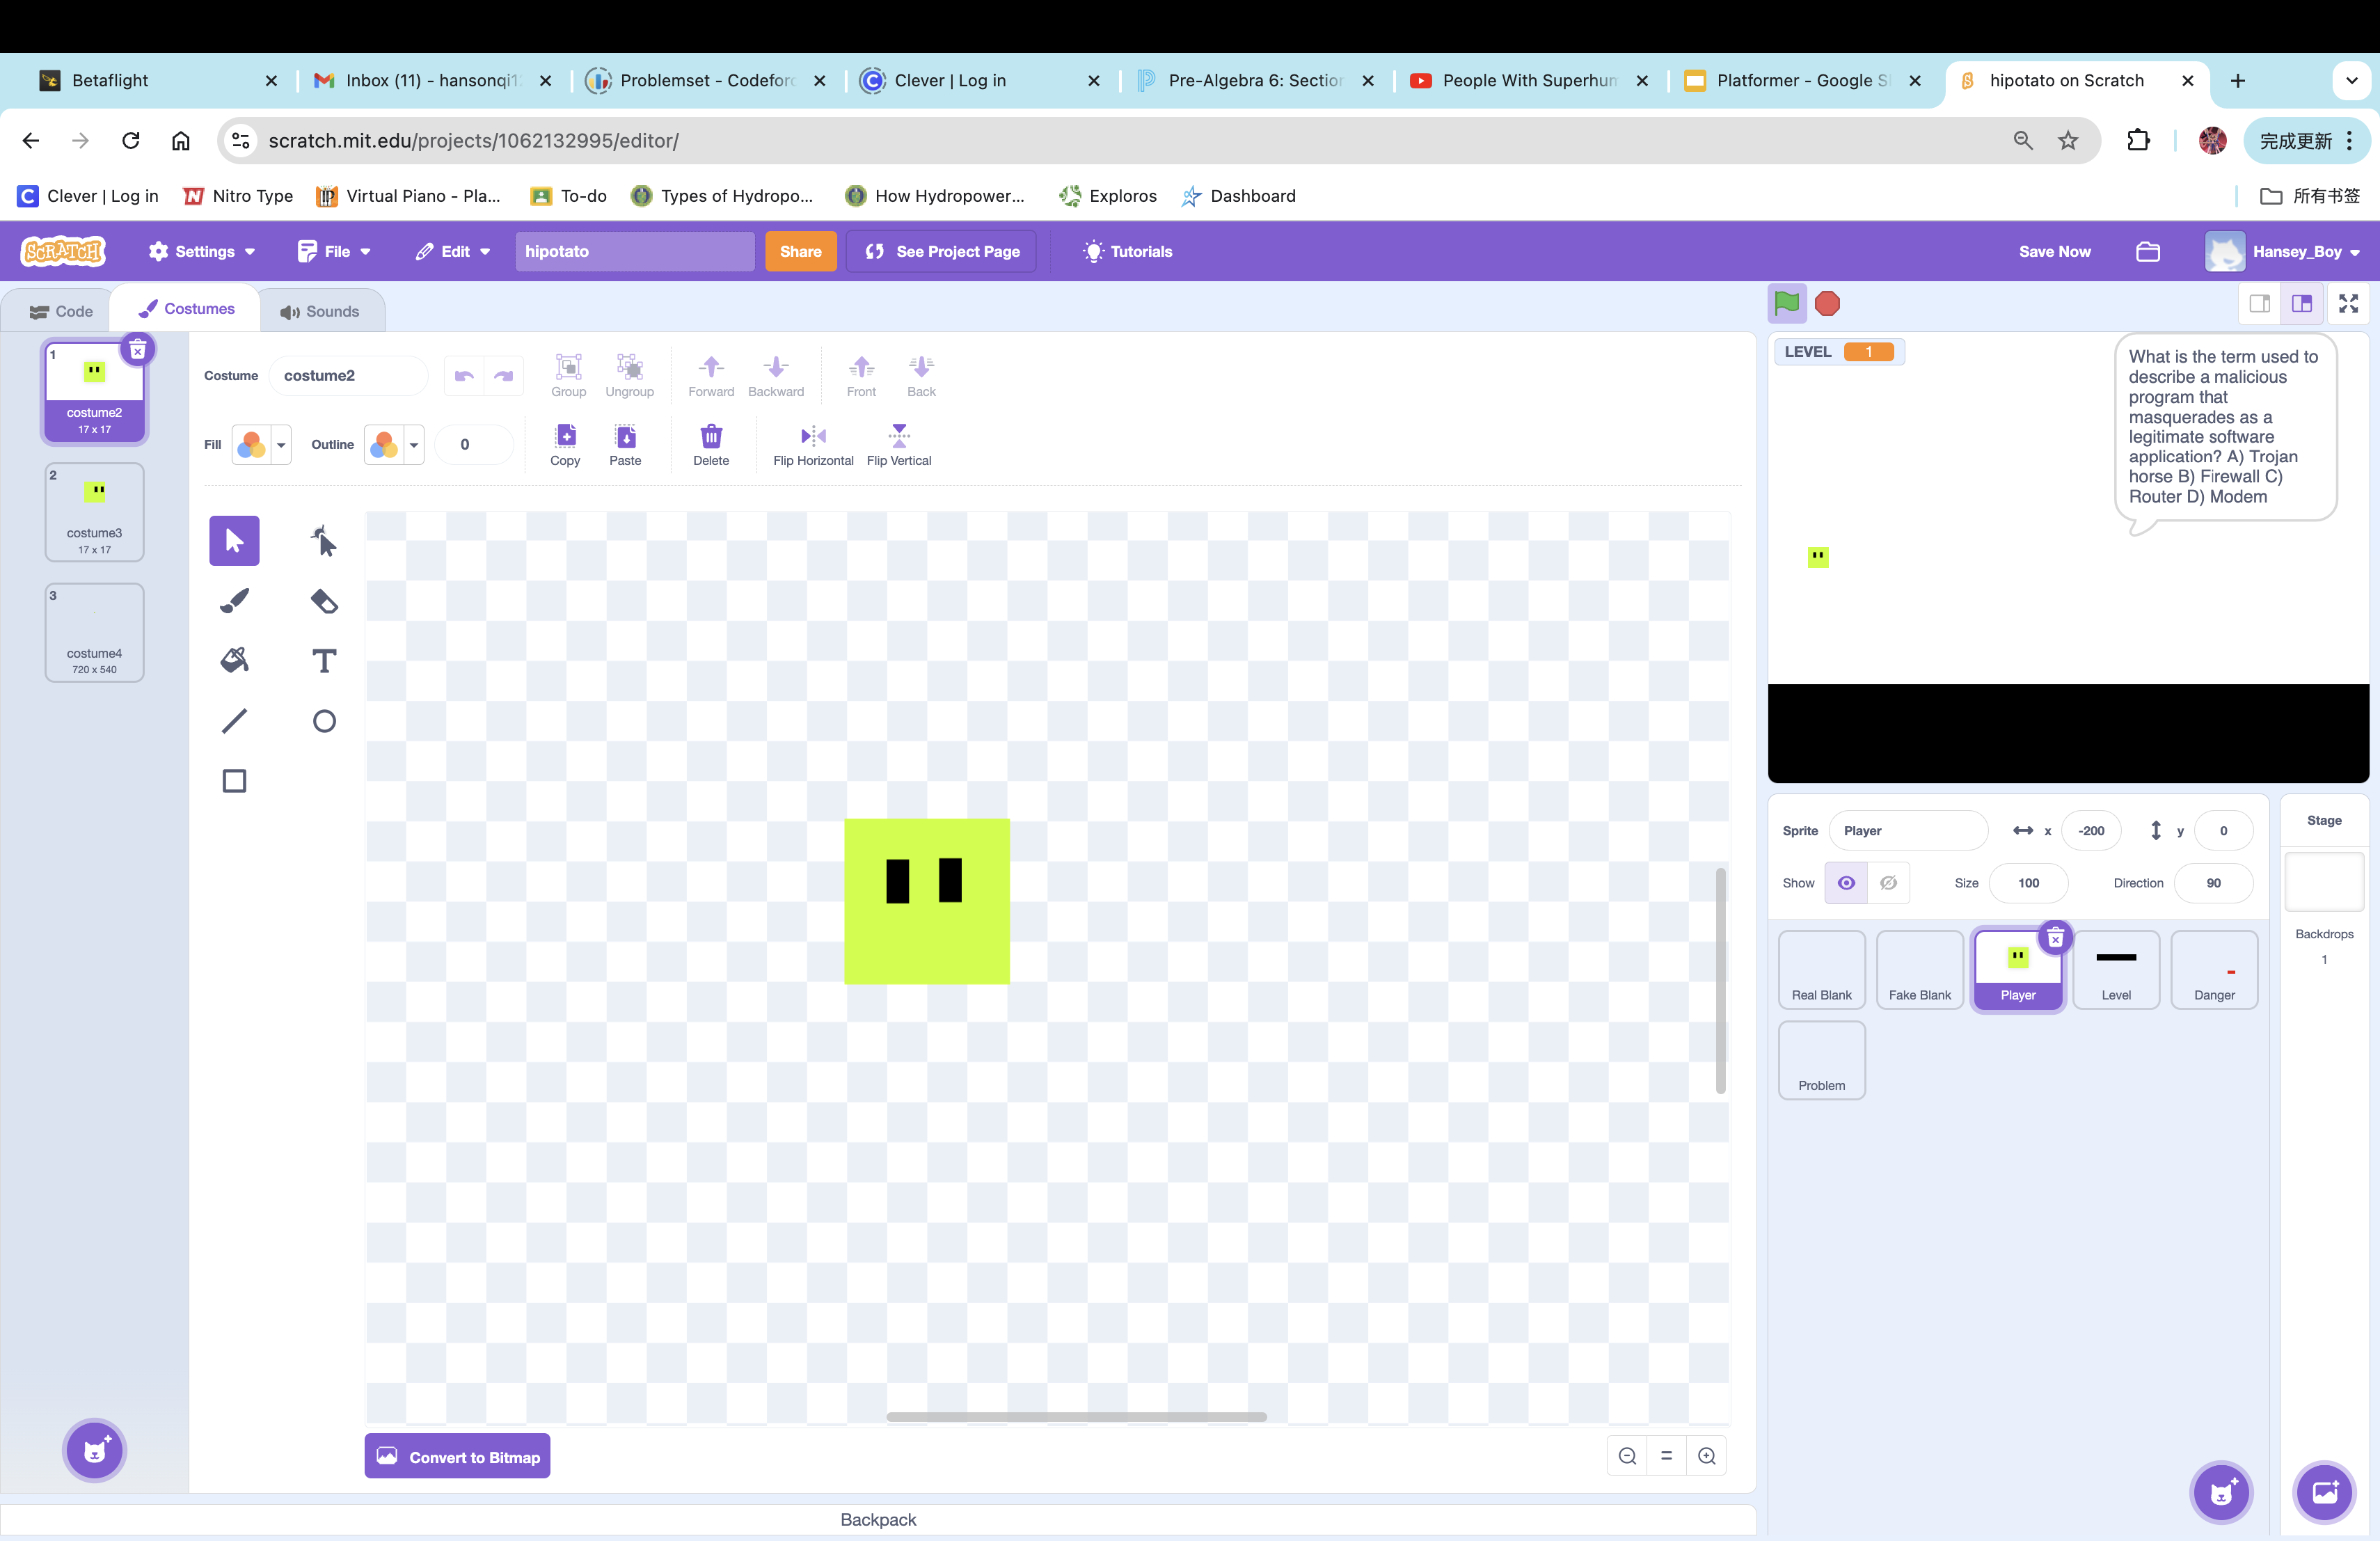Viewport: 2380px width, 1541px height.
Task: Switch to the Code tab
Action: point(61,311)
